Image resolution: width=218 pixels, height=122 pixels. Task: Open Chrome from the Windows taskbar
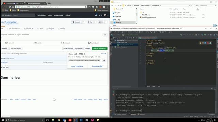pyautogui.click(x=59, y=120)
